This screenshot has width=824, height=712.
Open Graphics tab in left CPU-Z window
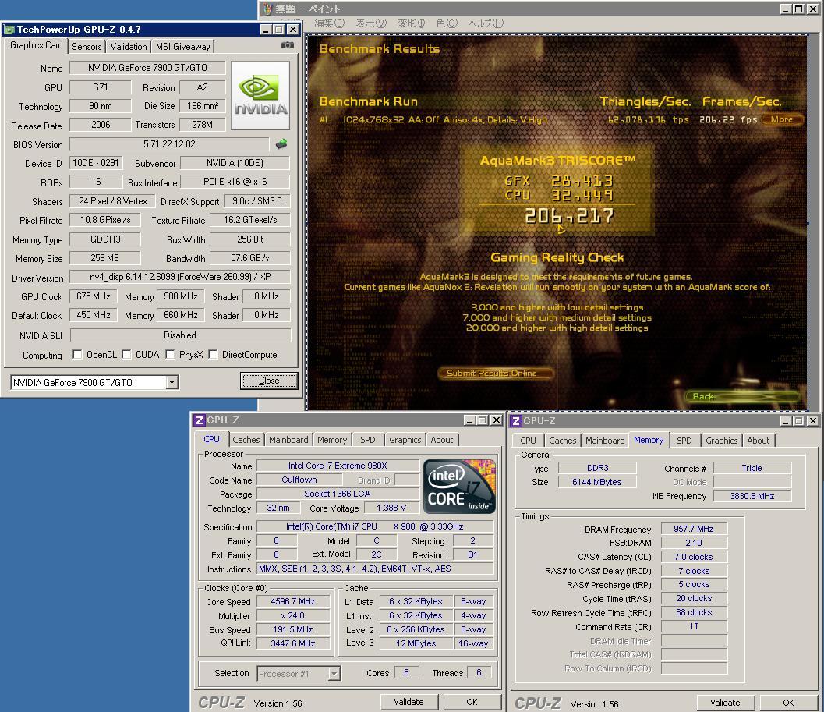click(405, 440)
